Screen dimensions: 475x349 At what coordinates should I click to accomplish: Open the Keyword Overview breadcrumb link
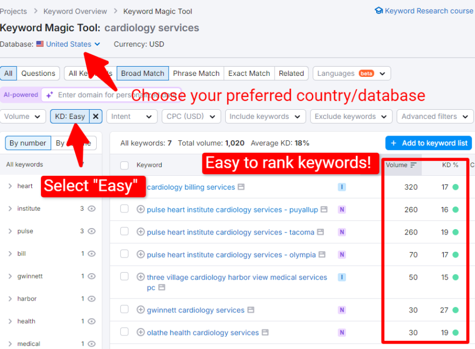75,11
